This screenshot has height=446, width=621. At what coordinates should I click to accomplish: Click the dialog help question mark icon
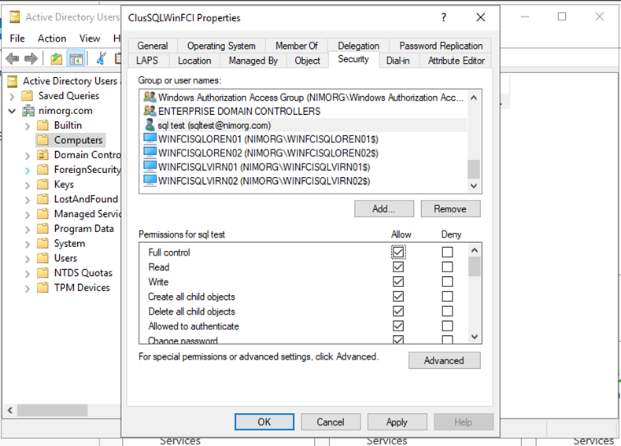tap(444, 17)
